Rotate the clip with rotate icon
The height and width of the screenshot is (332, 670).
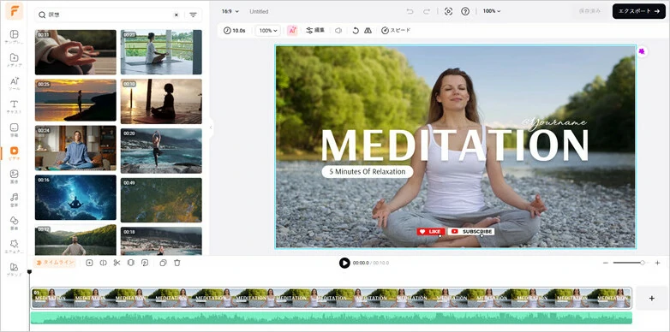[356, 31]
